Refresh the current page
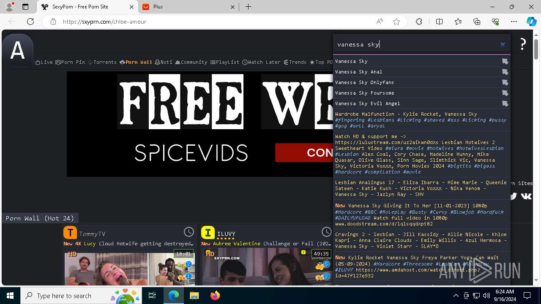 30,22
